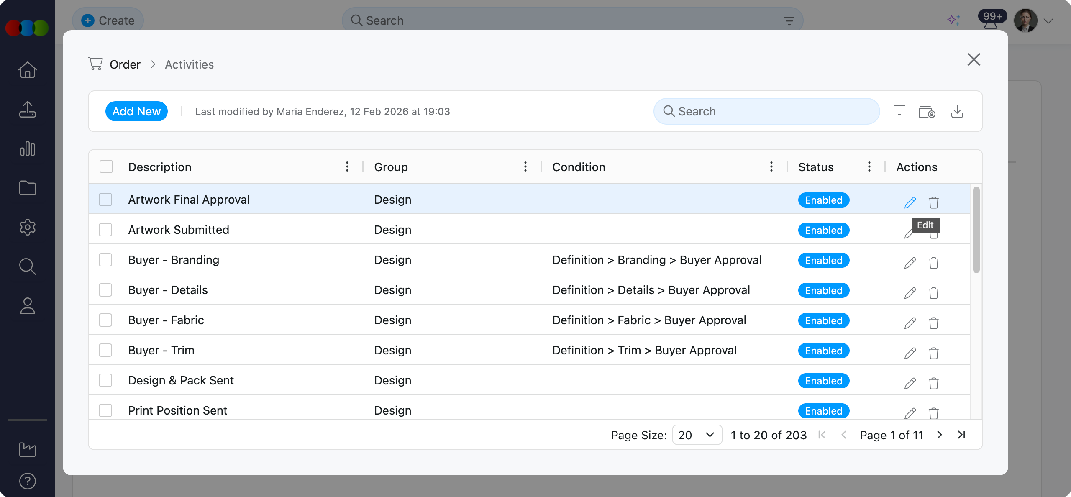Click the saved views icon in the toolbar
1071x497 pixels.
[x=926, y=111]
